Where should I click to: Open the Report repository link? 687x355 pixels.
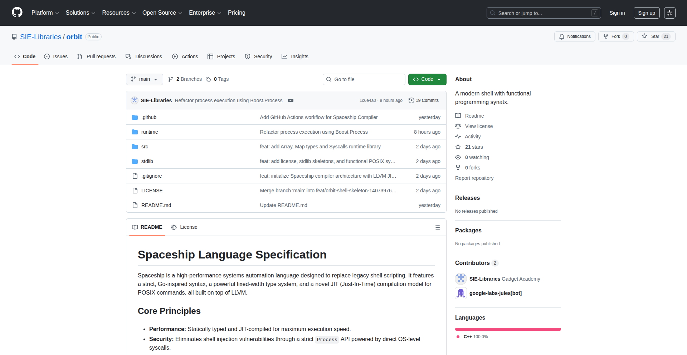474,178
